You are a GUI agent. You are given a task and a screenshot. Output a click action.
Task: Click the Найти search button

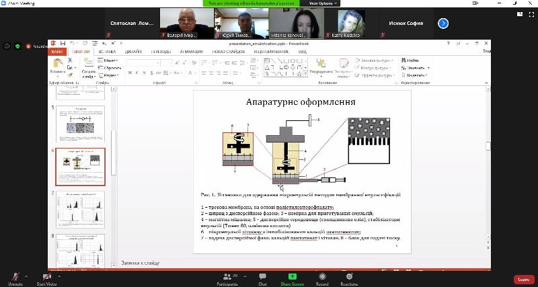[x=412, y=60]
